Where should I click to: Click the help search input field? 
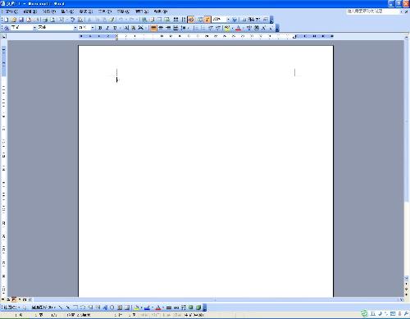[372, 11]
